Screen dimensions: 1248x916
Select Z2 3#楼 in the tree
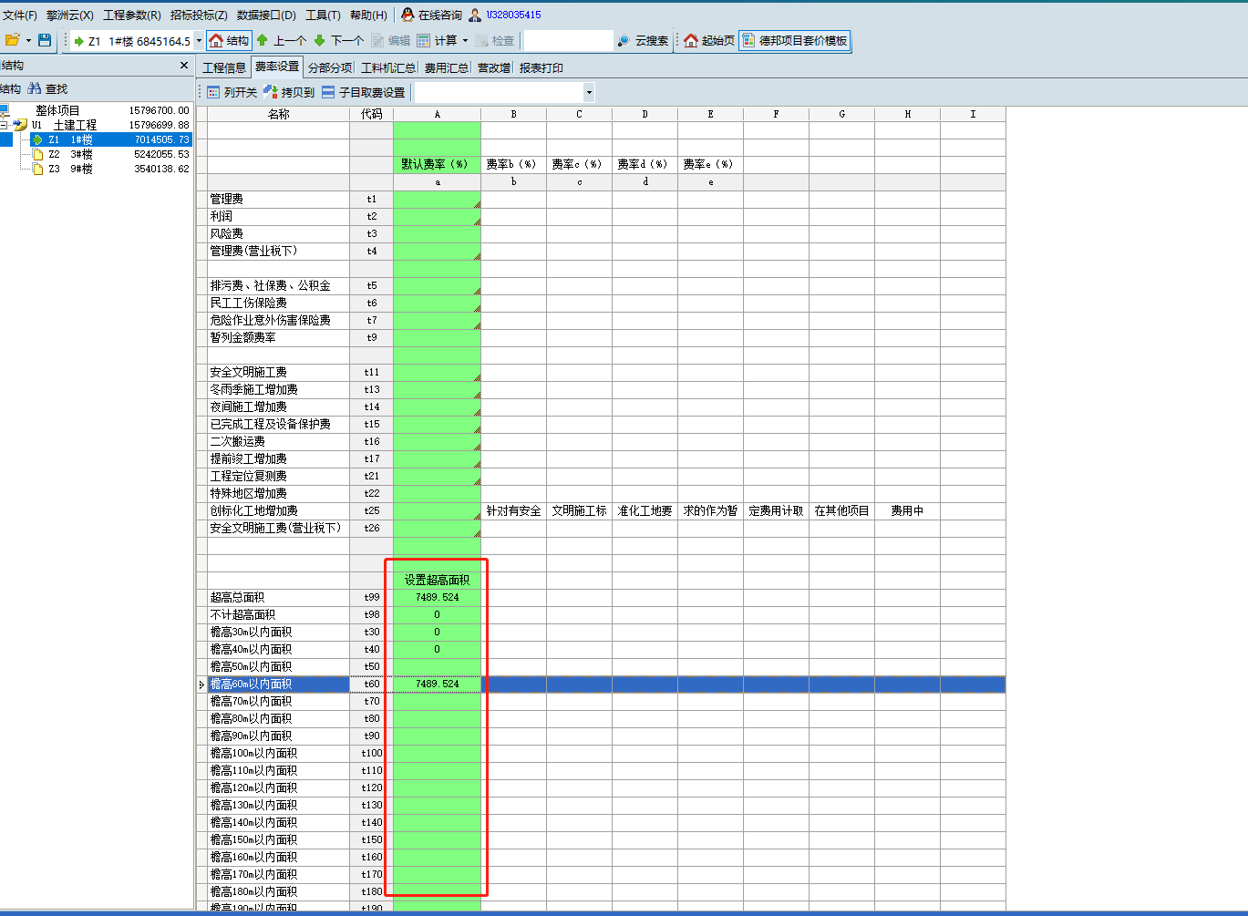[70, 154]
